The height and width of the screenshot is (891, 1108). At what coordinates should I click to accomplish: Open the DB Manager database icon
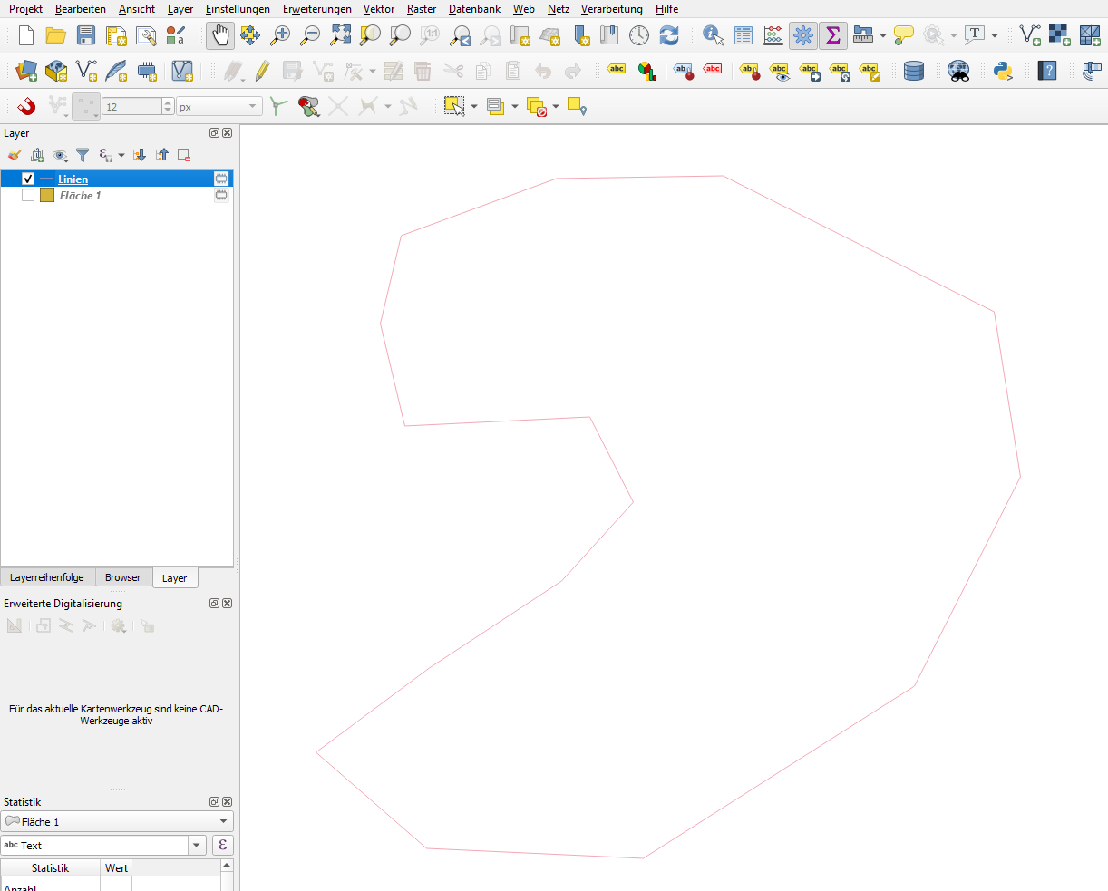point(914,71)
